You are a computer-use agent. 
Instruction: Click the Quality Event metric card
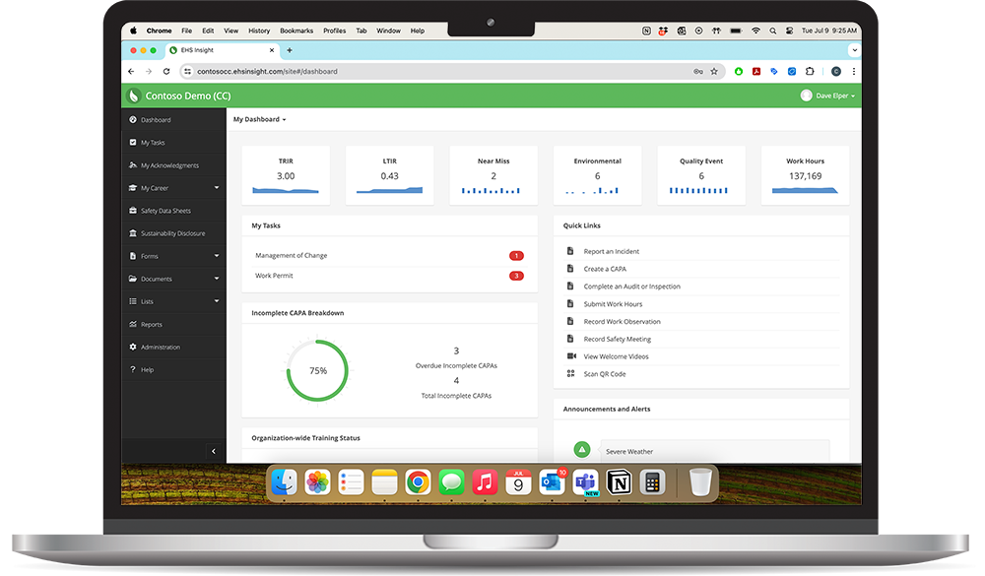point(701,175)
